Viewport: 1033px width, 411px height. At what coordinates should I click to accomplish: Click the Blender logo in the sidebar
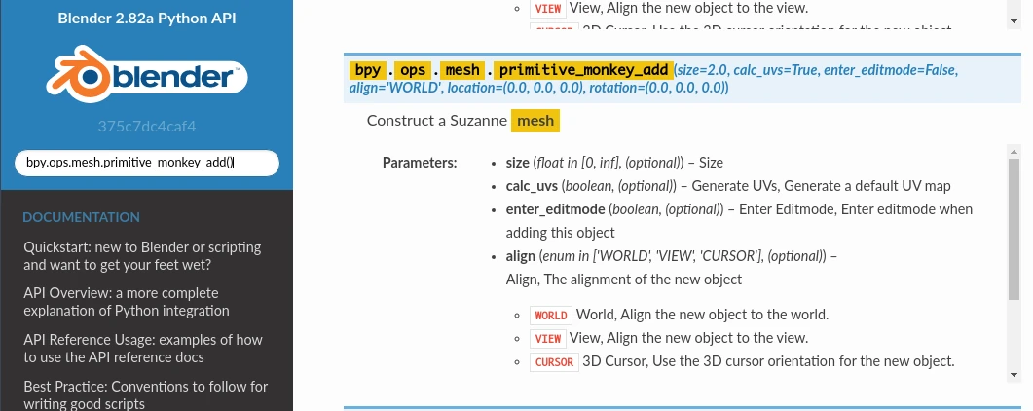[x=146, y=77]
